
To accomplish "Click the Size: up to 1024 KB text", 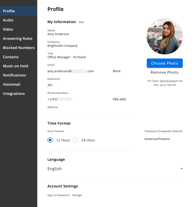I will pyautogui.click(x=165, y=85).
